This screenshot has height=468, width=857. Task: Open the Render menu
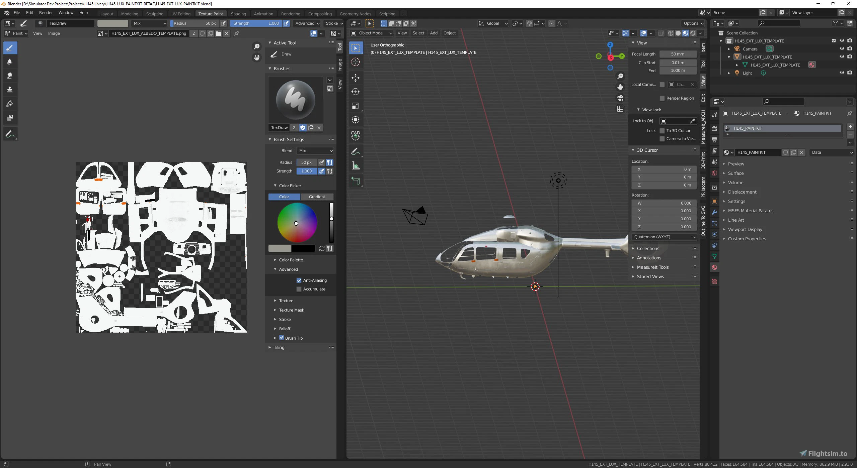(46, 13)
